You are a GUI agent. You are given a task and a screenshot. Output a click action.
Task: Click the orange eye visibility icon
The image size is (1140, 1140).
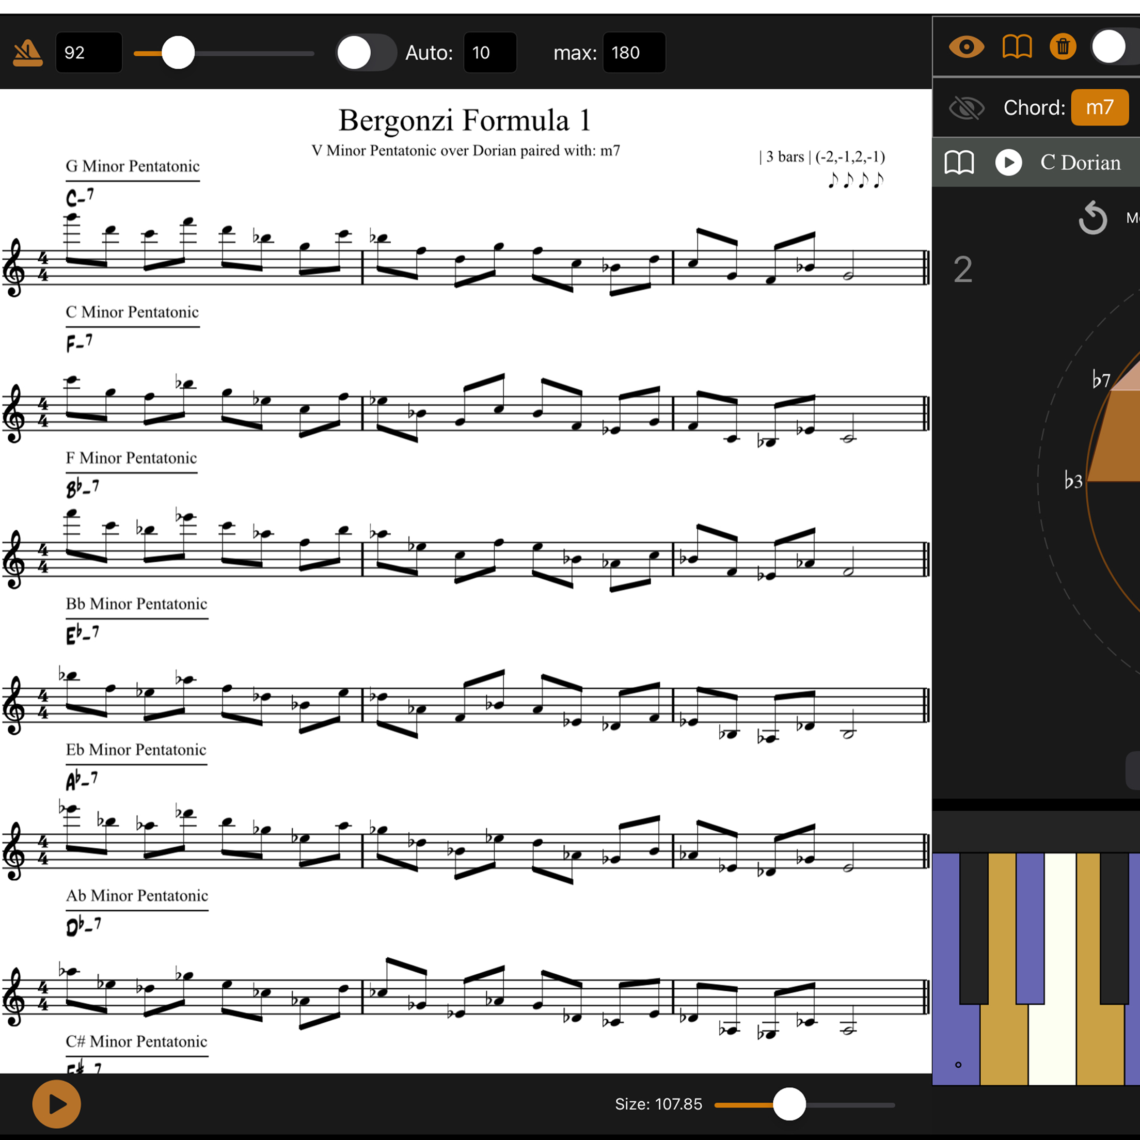[x=966, y=46]
